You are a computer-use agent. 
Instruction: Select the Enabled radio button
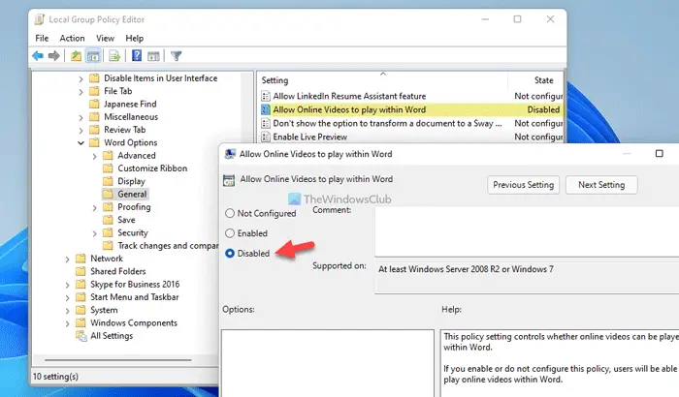(230, 233)
